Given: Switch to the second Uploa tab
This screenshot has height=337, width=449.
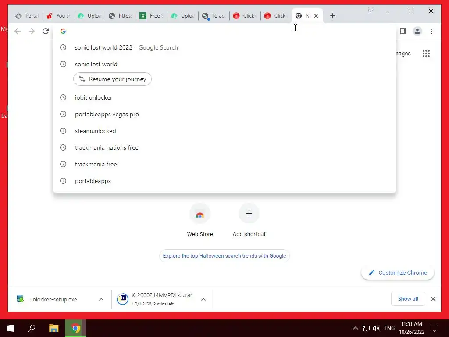Looking at the screenshot, I should tap(183, 16).
